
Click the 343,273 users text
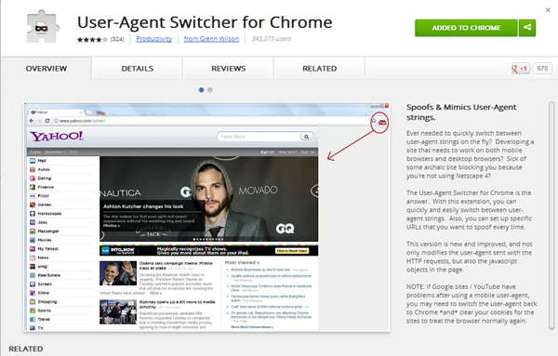[272, 39]
